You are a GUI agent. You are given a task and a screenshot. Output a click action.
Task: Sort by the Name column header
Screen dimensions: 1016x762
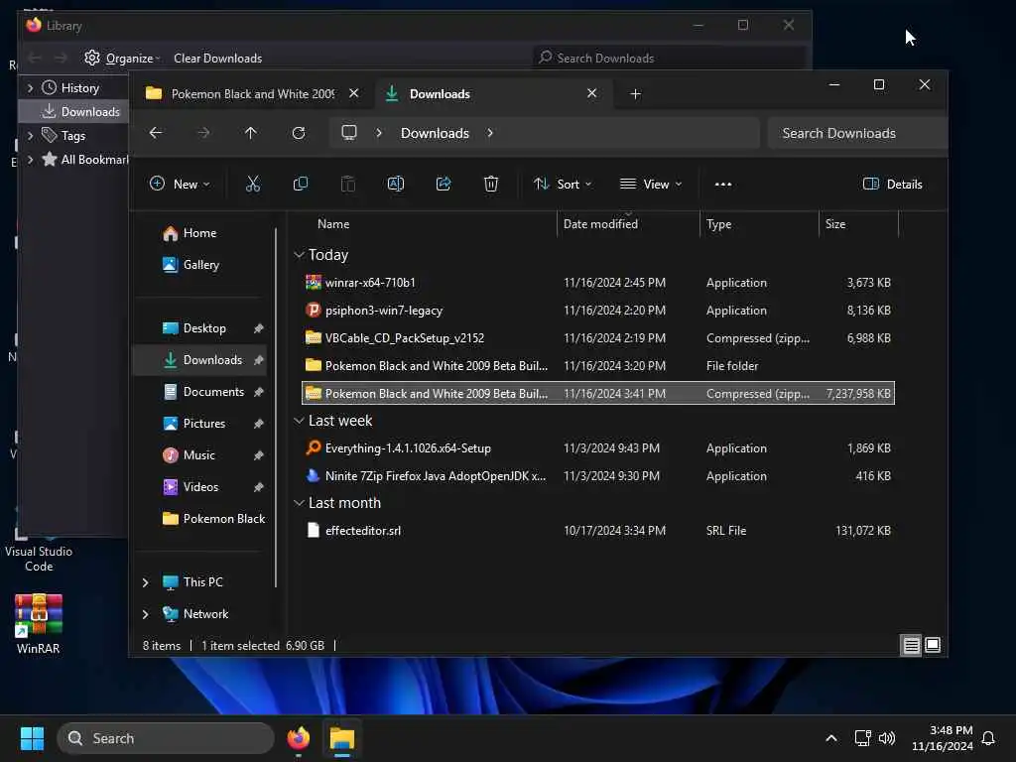tap(333, 224)
